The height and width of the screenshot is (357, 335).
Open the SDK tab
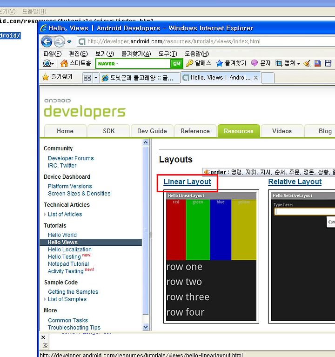(x=109, y=131)
